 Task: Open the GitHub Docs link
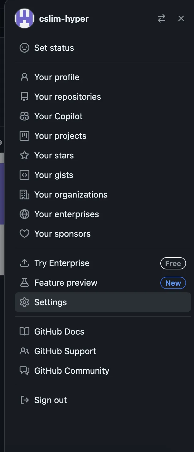[103, 332]
